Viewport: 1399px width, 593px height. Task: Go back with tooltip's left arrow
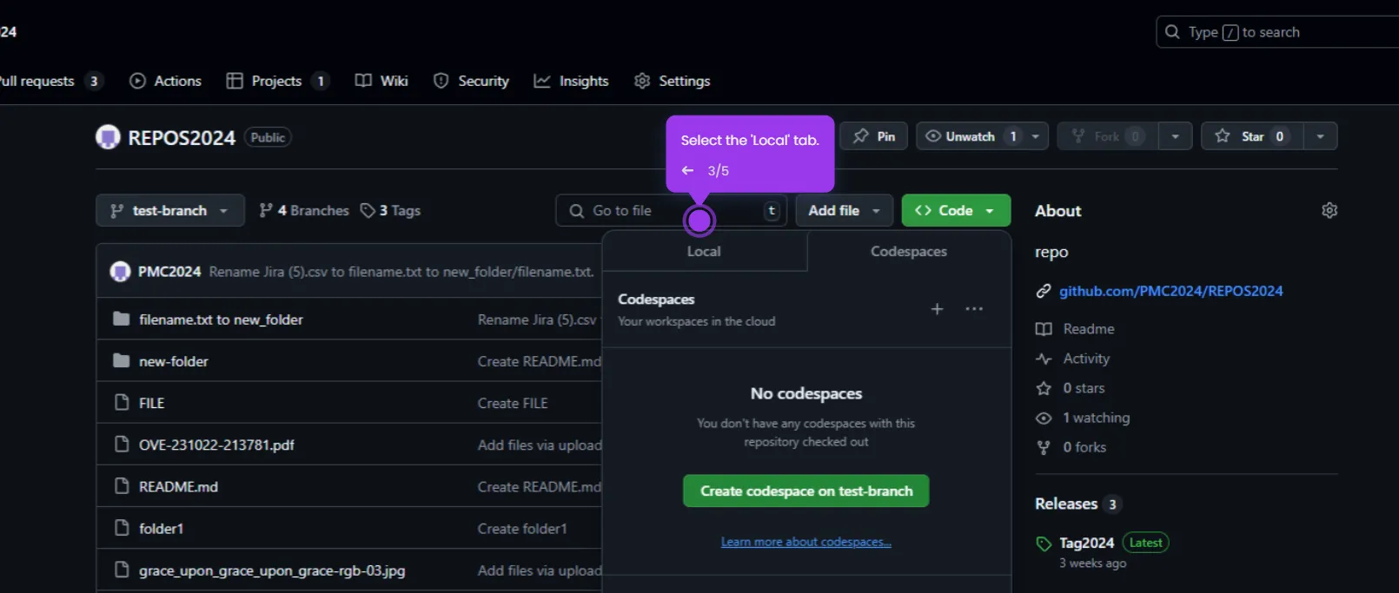(687, 170)
